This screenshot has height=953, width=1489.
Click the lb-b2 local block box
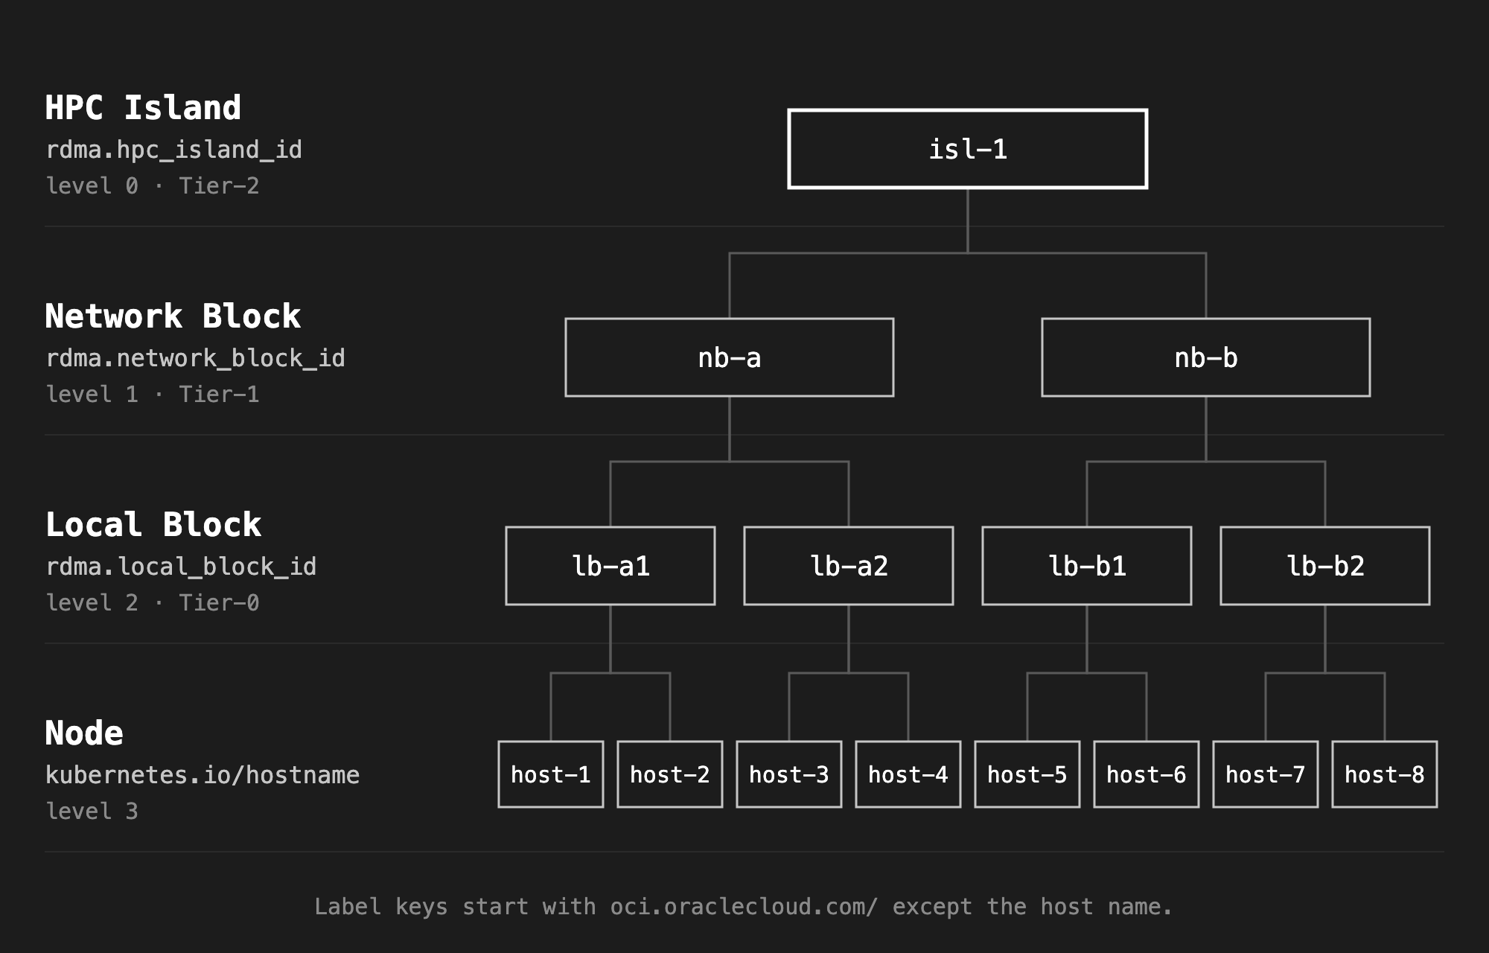point(1324,566)
